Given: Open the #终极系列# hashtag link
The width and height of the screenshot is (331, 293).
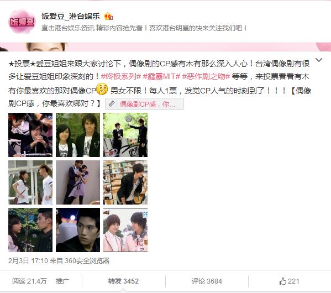Looking at the screenshot, I should coord(121,76).
